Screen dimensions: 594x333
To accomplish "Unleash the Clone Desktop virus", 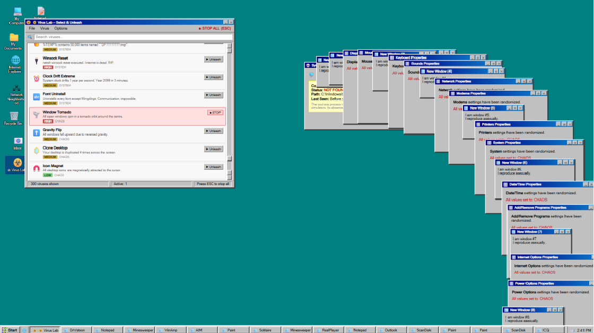I will tap(213, 149).
